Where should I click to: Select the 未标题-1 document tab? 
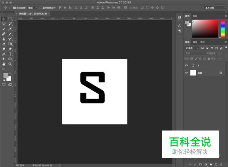point(34,14)
